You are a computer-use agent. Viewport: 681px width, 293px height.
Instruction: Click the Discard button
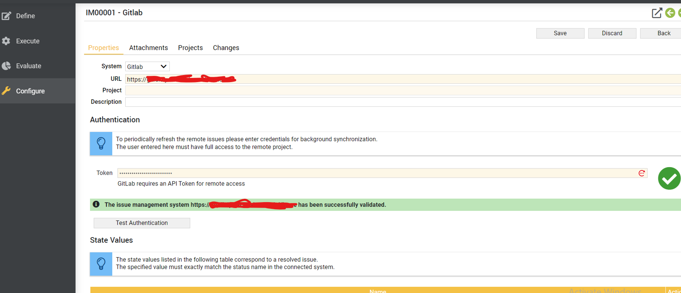click(x=612, y=33)
